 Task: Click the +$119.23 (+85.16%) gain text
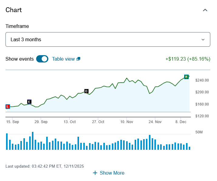(x=188, y=59)
